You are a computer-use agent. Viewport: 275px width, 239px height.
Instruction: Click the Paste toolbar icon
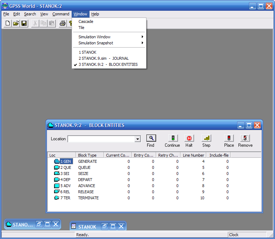[x=52, y=23]
